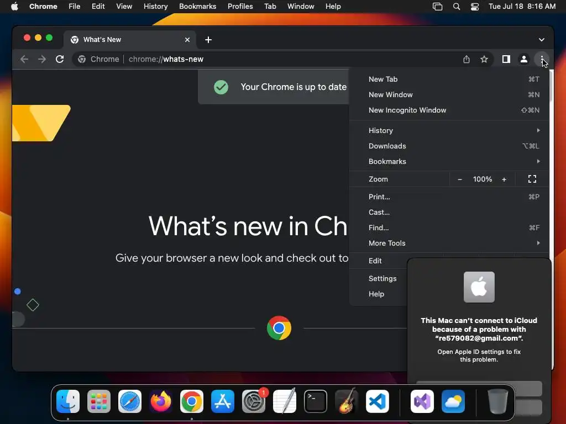The height and width of the screenshot is (424, 566).
Task: Launch GarageBand from the Dock
Action: (x=347, y=401)
